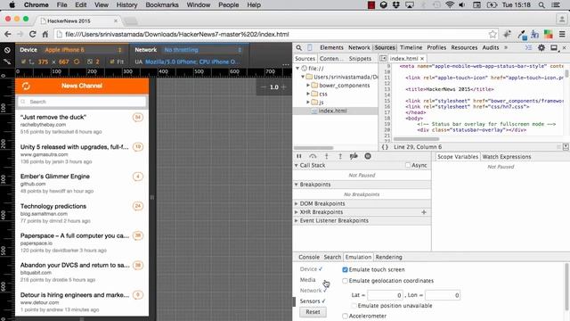Click the Lat coordinate input

(385, 295)
